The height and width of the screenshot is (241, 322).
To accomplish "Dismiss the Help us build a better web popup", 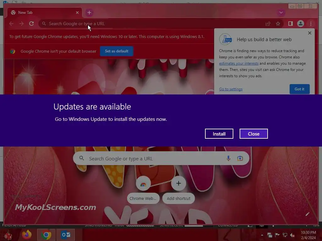I will (x=310, y=33).
